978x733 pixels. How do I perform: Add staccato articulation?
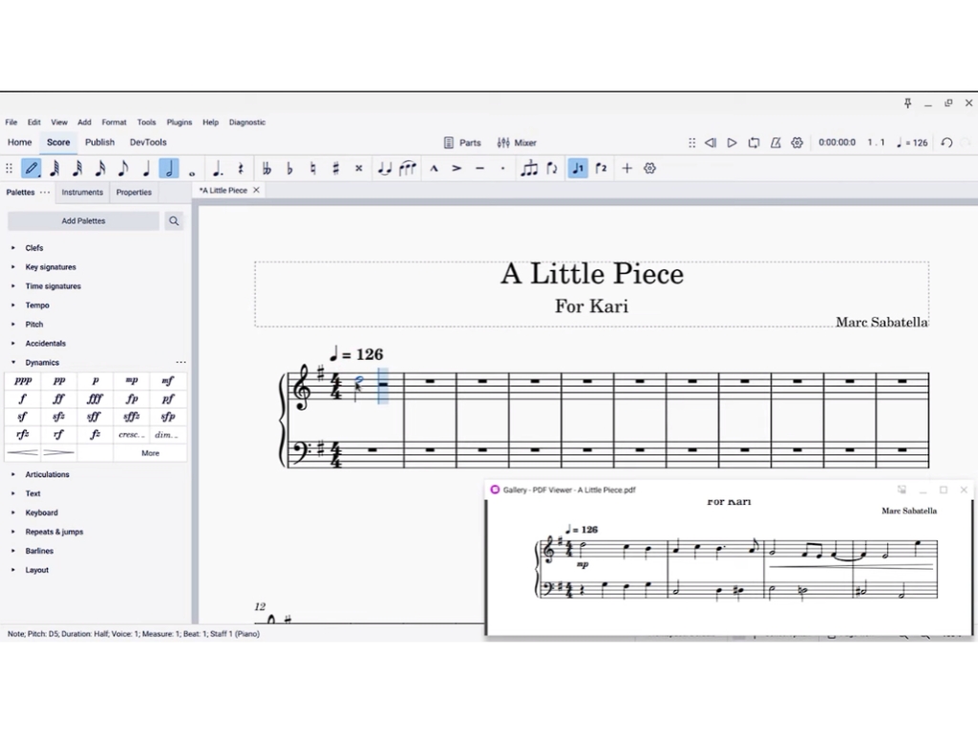click(x=502, y=168)
